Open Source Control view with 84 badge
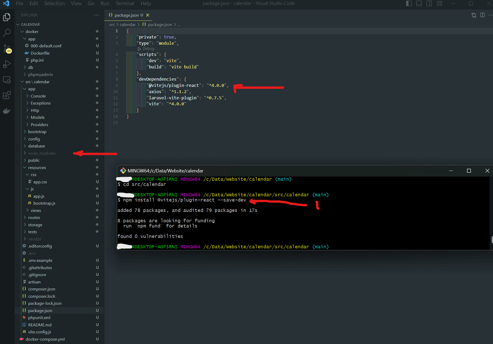This screenshot has height=344, width=493. (x=7, y=48)
